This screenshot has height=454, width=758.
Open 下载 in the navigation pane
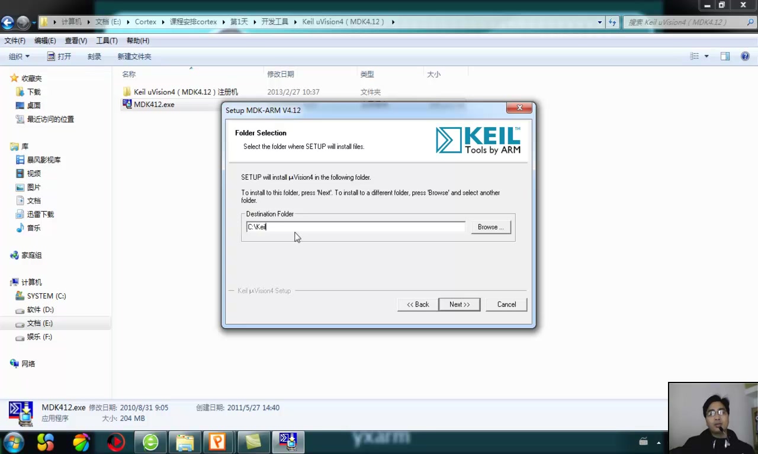pyautogui.click(x=34, y=92)
